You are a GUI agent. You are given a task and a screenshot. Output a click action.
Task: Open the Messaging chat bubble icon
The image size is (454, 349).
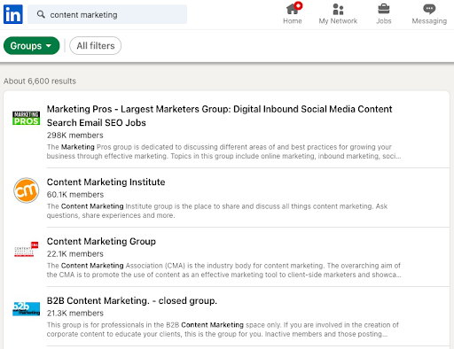pyautogui.click(x=429, y=9)
